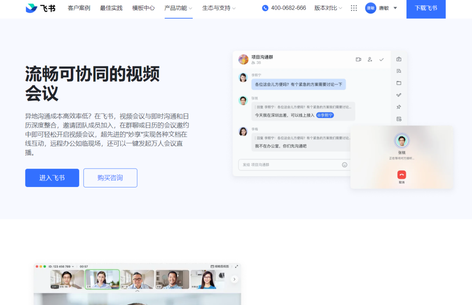This screenshot has width=472, height=305.
Task: Click the @李熙宁 mention tag
Action: [325, 115]
